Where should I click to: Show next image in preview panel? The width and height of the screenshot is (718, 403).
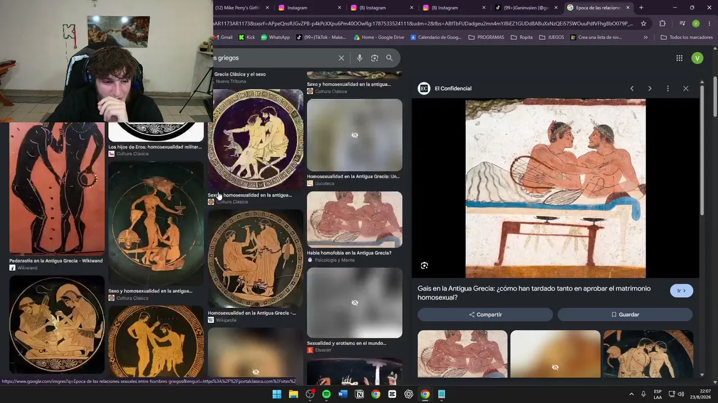click(x=650, y=88)
